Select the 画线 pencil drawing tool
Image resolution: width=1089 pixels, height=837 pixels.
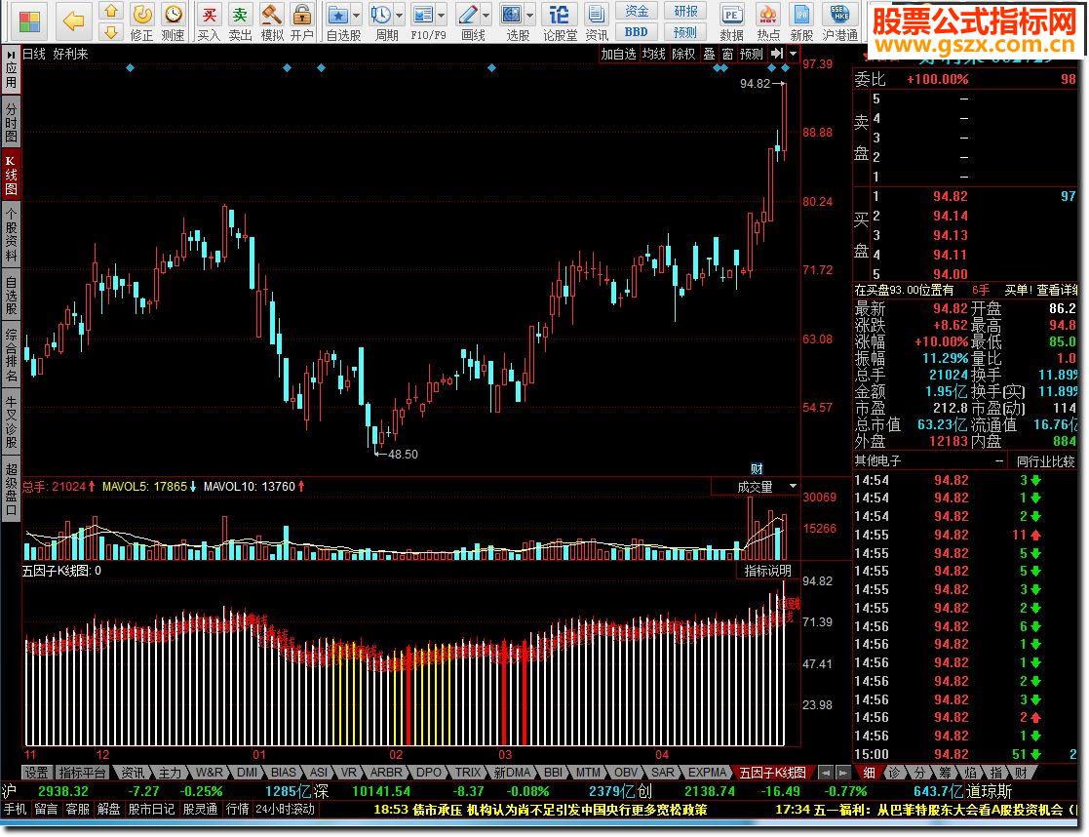pyautogui.click(x=467, y=14)
